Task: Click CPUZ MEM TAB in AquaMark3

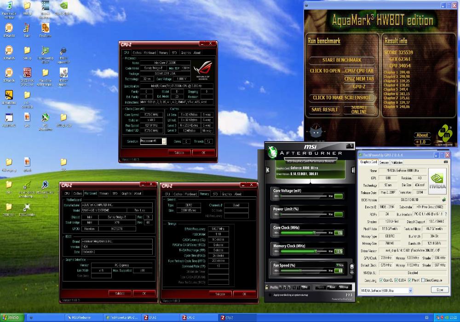Action: coord(359,79)
